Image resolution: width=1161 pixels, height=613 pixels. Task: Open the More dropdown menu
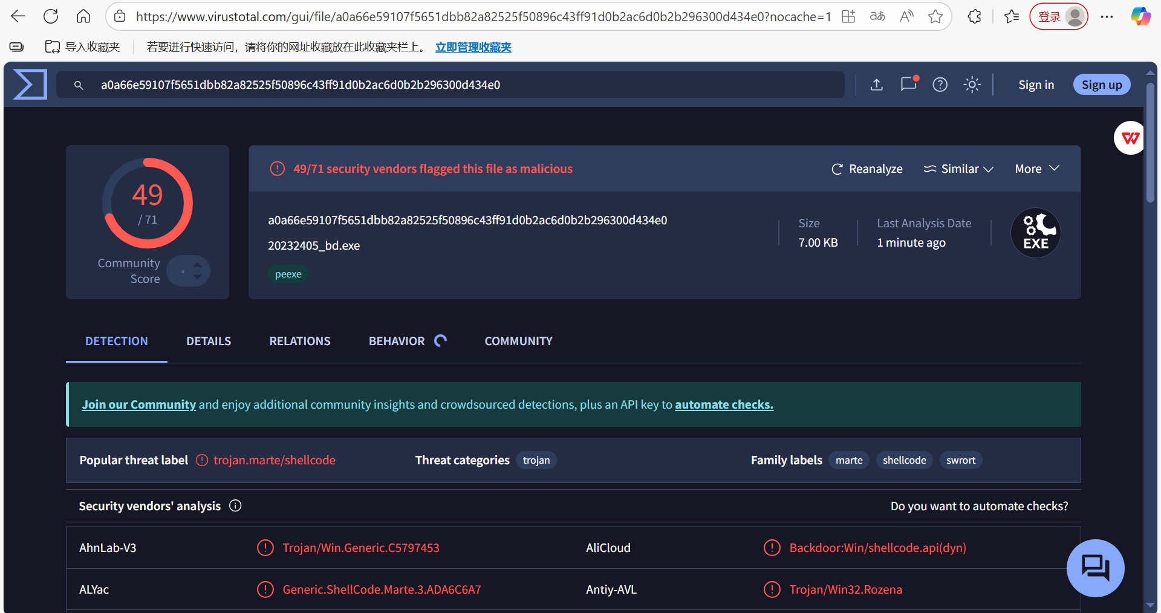[x=1037, y=169]
